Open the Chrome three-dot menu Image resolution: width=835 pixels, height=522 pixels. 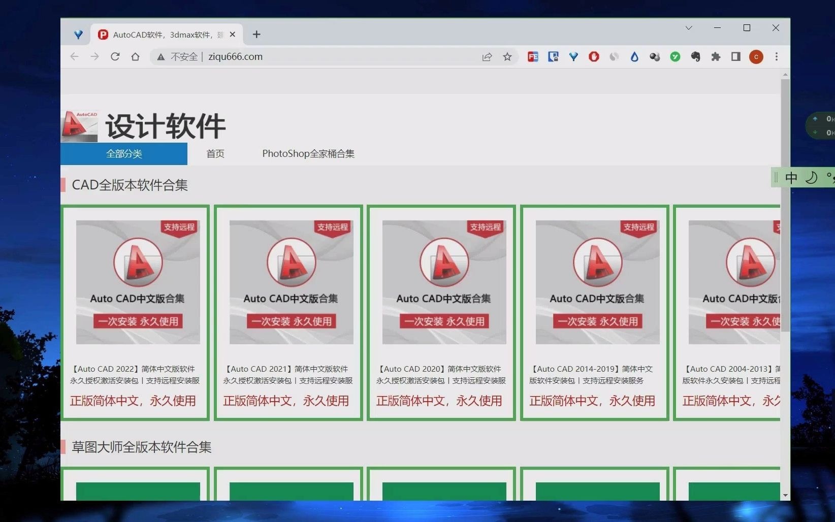point(776,57)
